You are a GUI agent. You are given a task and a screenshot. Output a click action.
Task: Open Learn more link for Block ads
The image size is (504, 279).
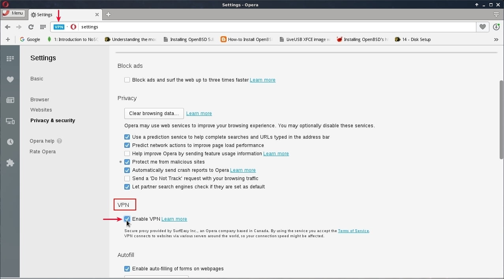[262, 80]
